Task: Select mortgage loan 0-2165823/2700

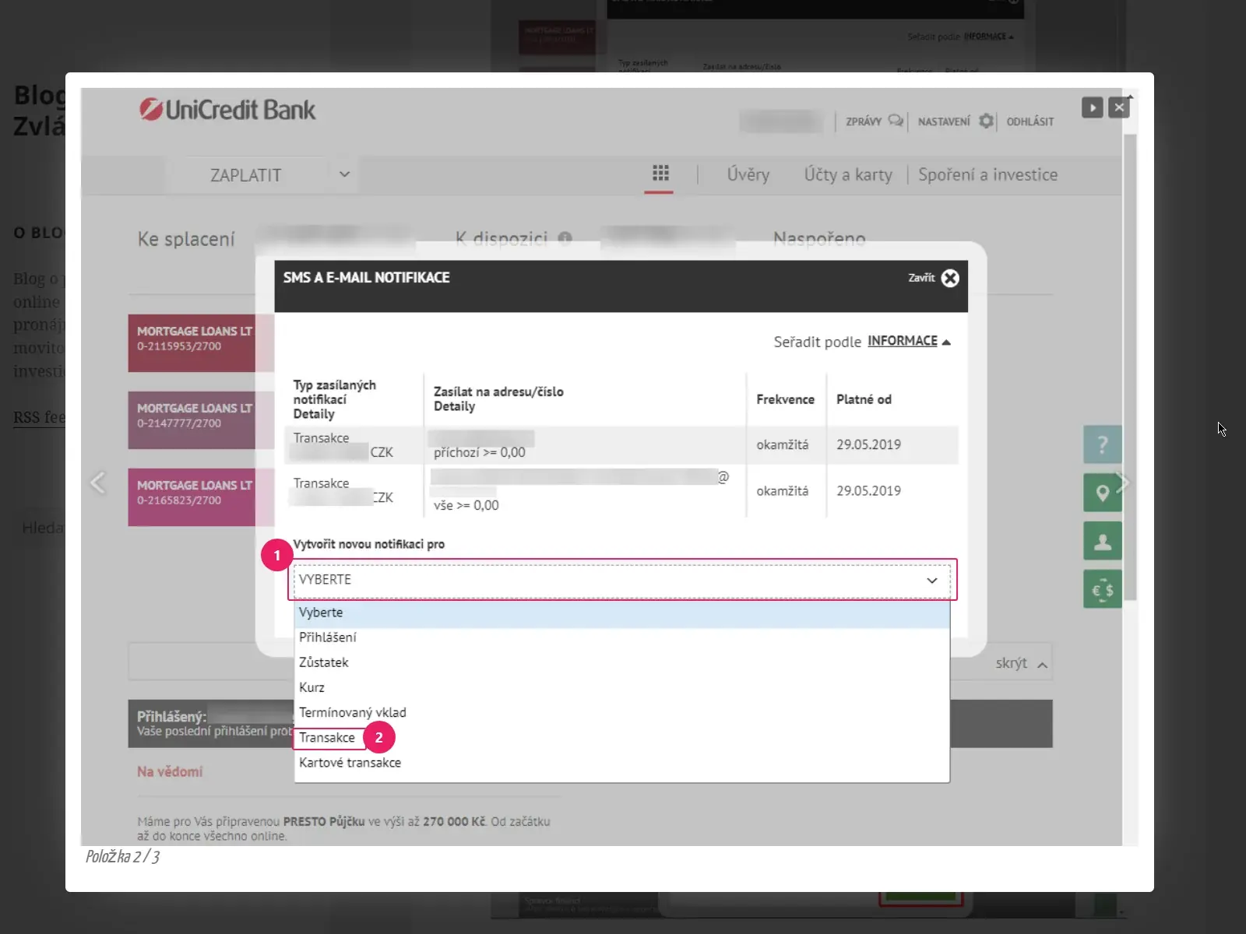Action: click(200, 497)
